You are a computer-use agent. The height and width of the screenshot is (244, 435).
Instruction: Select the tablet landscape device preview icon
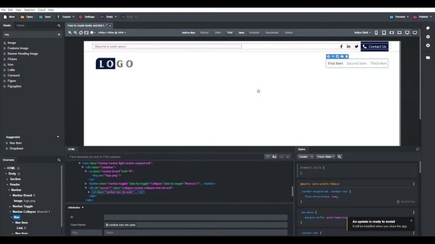tap(391, 33)
